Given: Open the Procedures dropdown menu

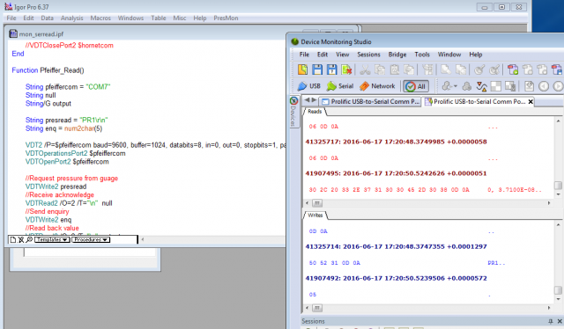Looking at the screenshot, I should click(90, 239).
